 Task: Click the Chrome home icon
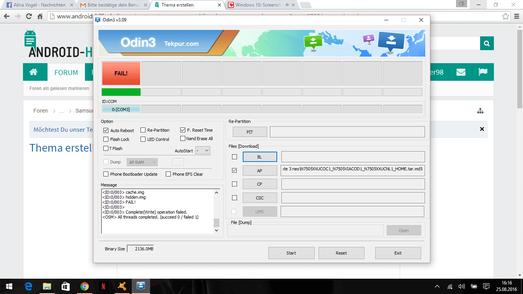coord(40,16)
